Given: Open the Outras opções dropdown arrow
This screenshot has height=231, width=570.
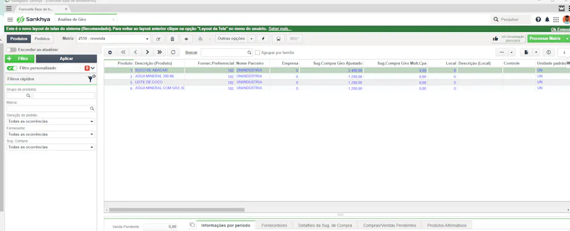Looking at the screenshot, I should (251, 39).
